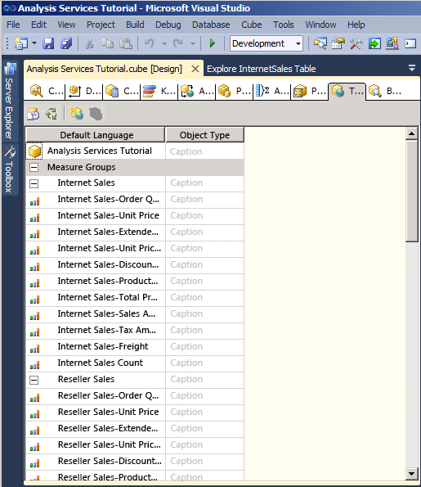The image size is (421, 487).
Task: Open the Undo history dropdown arrow
Action: point(164,43)
